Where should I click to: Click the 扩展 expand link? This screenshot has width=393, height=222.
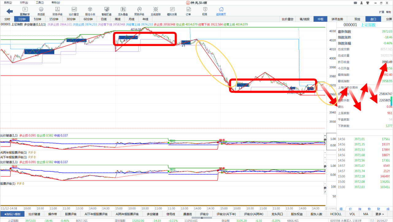[x=381, y=12]
